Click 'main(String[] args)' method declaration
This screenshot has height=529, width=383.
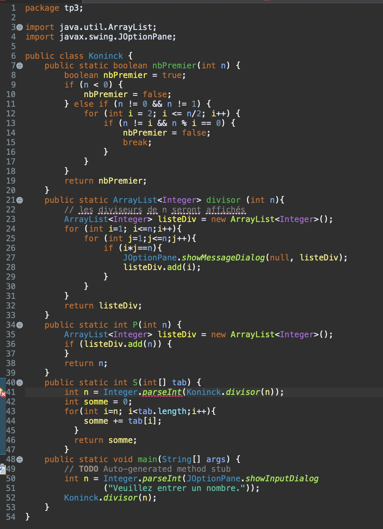[184, 460]
